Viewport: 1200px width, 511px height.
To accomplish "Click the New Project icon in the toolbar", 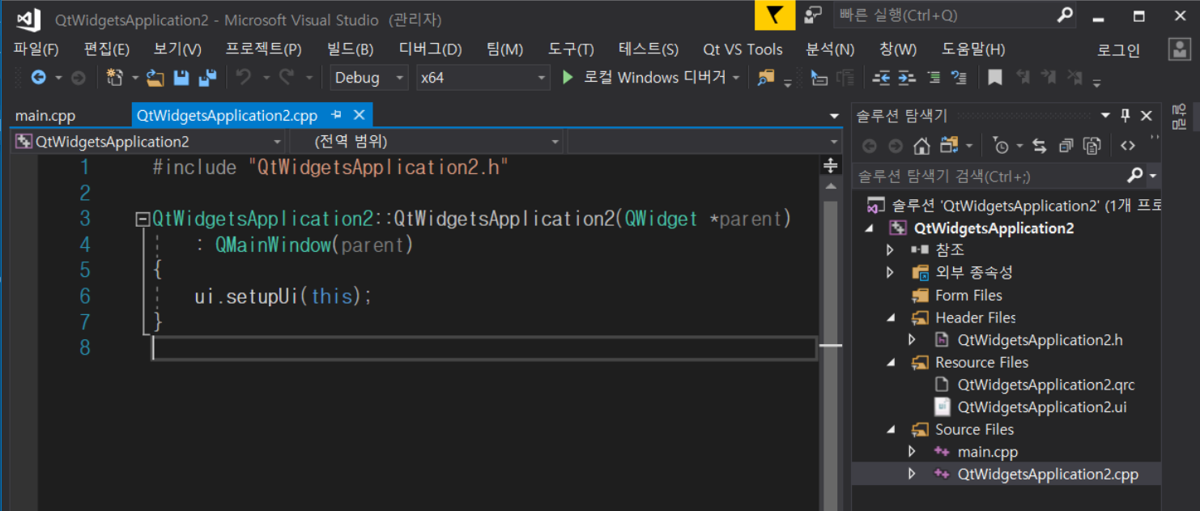I will coord(115,78).
